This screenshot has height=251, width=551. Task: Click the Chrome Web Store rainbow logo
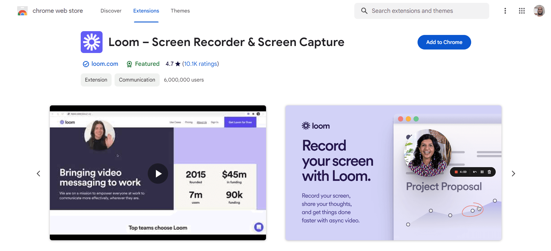pos(22,11)
